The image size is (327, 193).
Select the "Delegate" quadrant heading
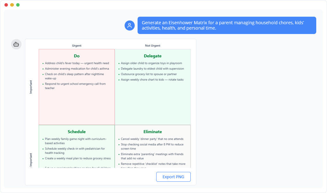point(153,56)
